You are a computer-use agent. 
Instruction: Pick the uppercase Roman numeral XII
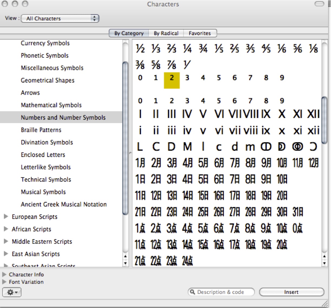(x=313, y=114)
